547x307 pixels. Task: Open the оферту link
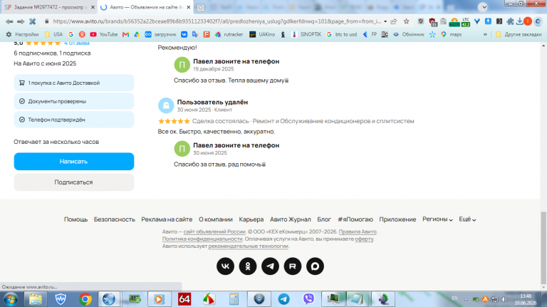[364, 239]
